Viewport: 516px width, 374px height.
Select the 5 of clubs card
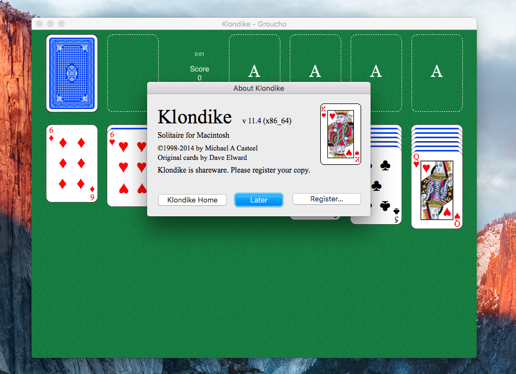click(x=386, y=186)
